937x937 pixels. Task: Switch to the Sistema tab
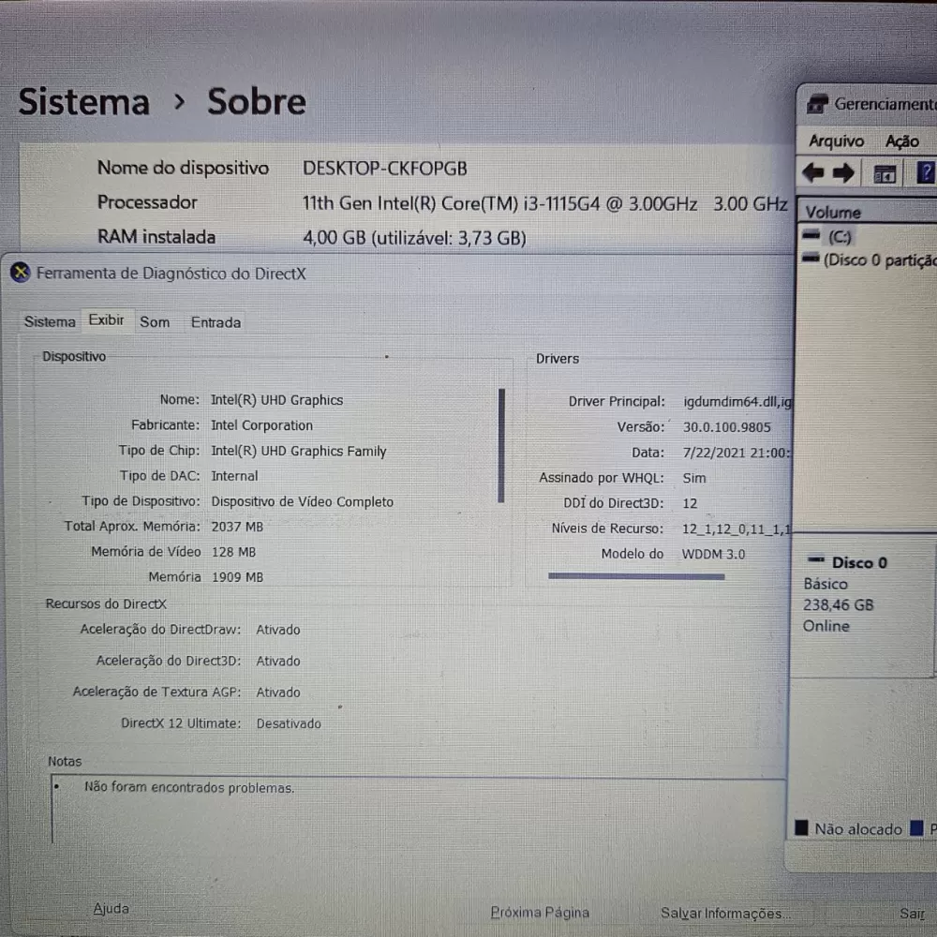pos(50,321)
